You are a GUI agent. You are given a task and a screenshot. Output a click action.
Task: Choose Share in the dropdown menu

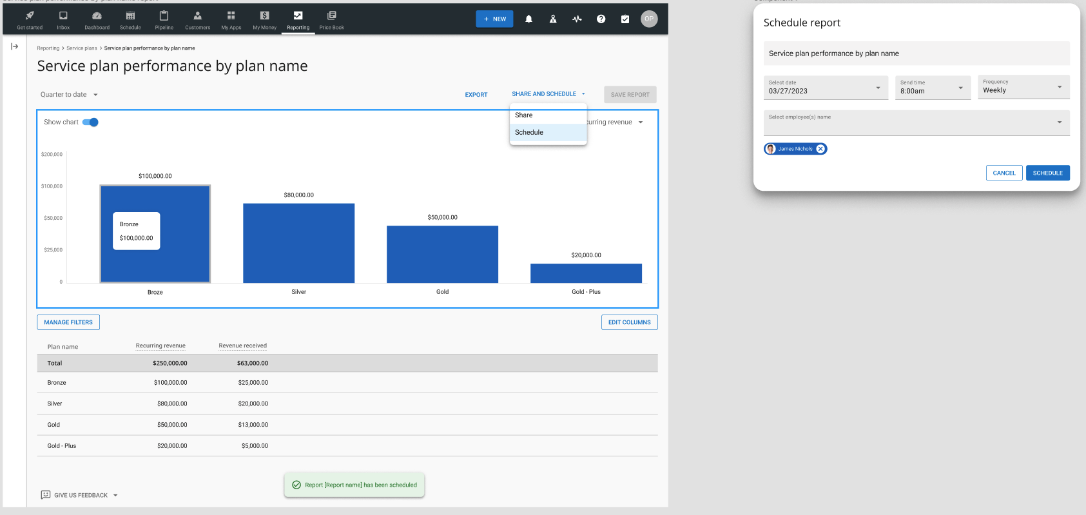tap(524, 115)
